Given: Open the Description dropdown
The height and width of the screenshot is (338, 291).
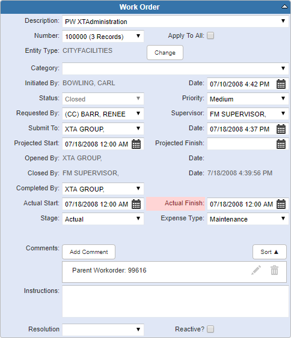Looking at the screenshot, I should 176,22.
